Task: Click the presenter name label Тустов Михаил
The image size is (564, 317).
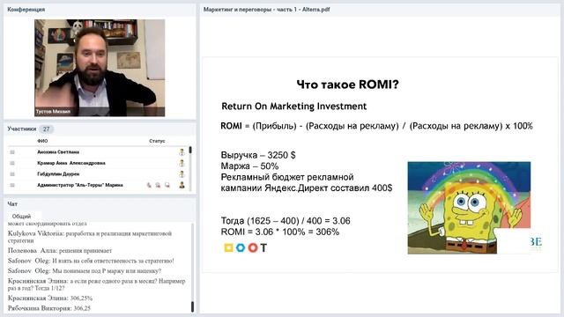Action: pyautogui.click(x=53, y=112)
